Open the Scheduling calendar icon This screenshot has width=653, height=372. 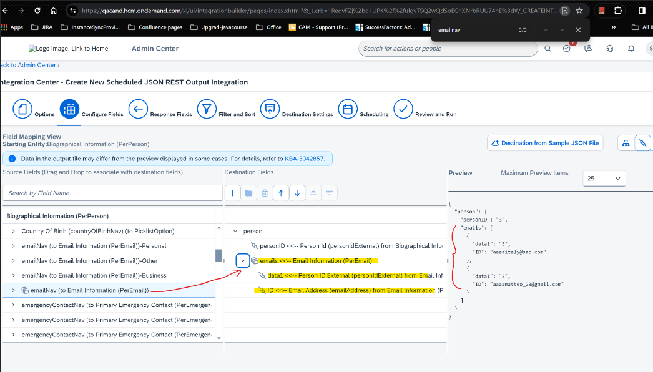pos(348,109)
